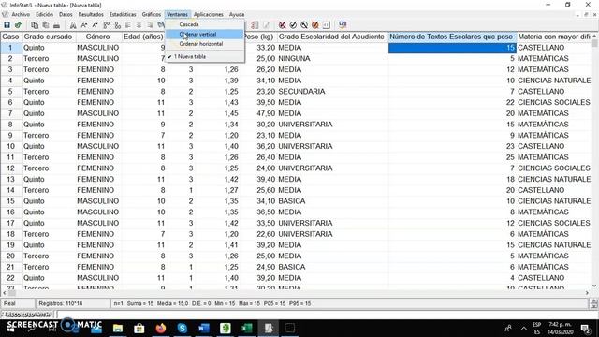599x337 pixels.
Task: Click the horizontal scrollbar right arrow
Action: click(x=587, y=293)
